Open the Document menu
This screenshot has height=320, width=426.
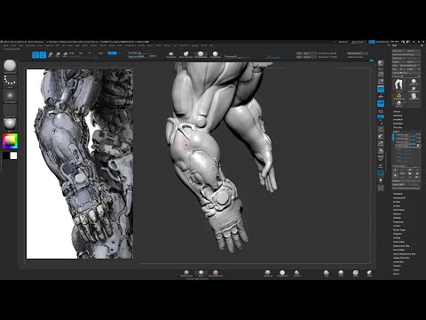pyautogui.click(x=31, y=45)
